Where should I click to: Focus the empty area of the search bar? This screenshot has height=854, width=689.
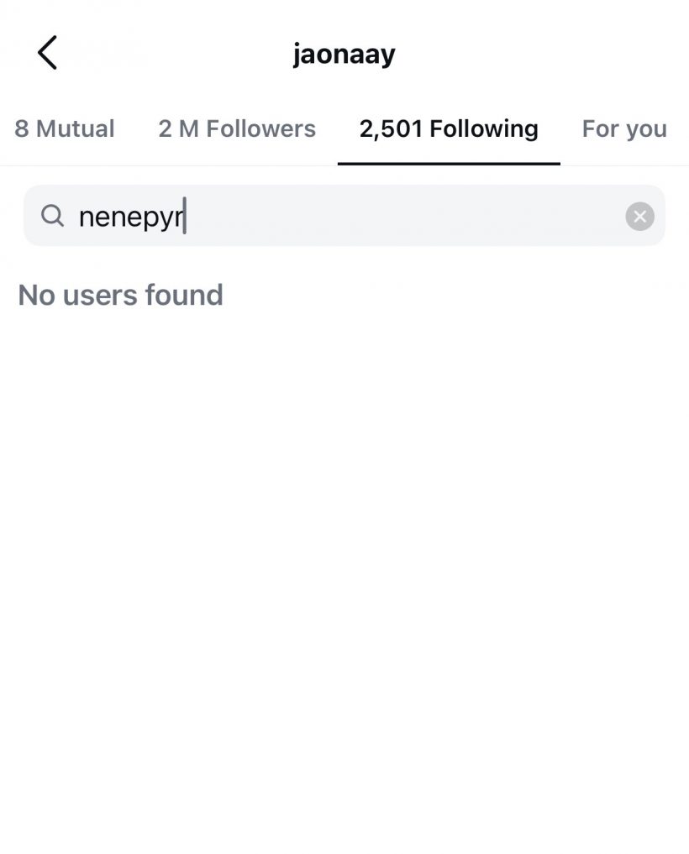click(x=403, y=216)
